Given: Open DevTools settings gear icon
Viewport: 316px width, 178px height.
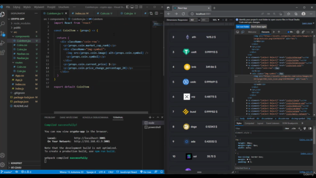Looking at the screenshot, I should coord(298,32).
